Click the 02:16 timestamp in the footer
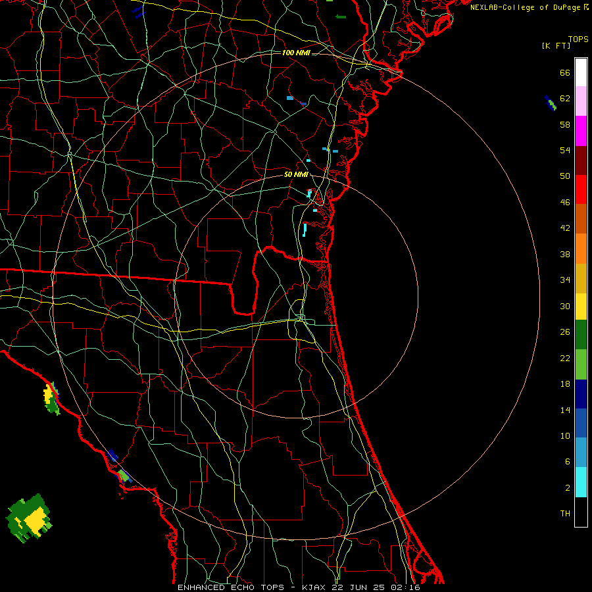Image resolution: width=592 pixels, height=592 pixels. tap(406, 587)
